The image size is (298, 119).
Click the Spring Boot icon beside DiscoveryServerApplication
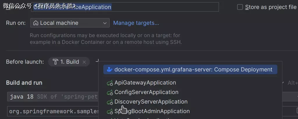click(x=110, y=102)
